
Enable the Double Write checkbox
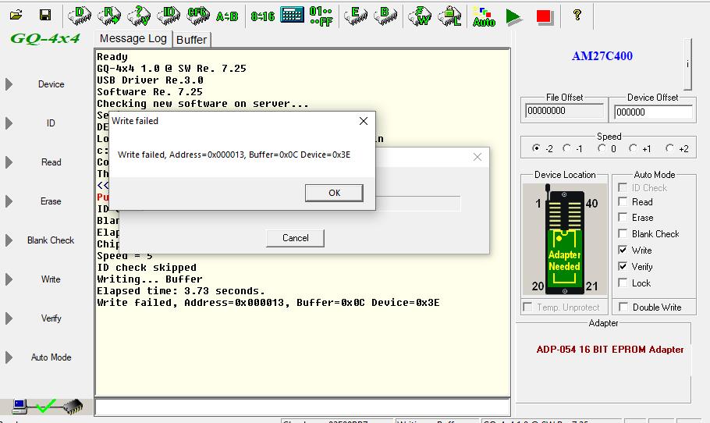623,307
